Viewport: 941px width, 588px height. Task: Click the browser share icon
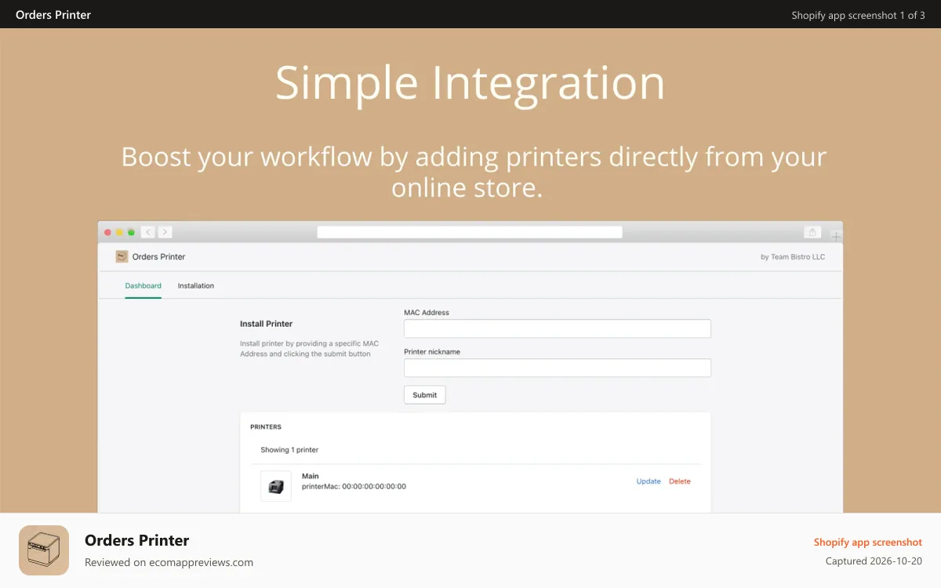pos(812,232)
